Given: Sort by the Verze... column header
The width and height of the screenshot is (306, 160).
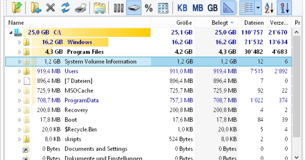Looking at the screenshot, I should pos(279,23).
